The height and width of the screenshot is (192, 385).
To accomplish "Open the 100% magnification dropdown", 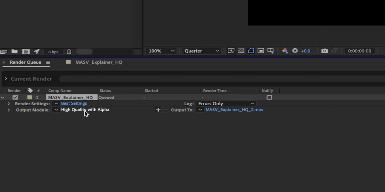I will [x=162, y=51].
